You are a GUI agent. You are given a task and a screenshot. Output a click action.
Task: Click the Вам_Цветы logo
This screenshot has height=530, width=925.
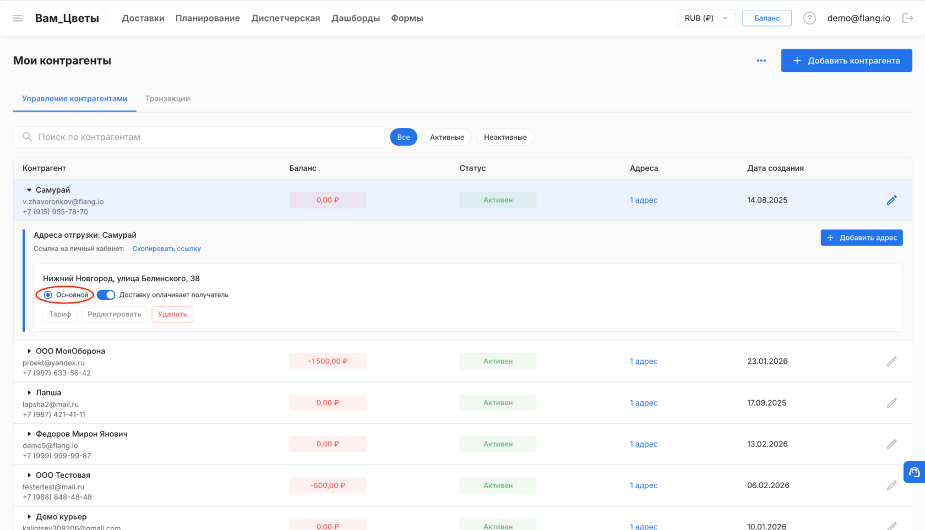(x=67, y=18)
